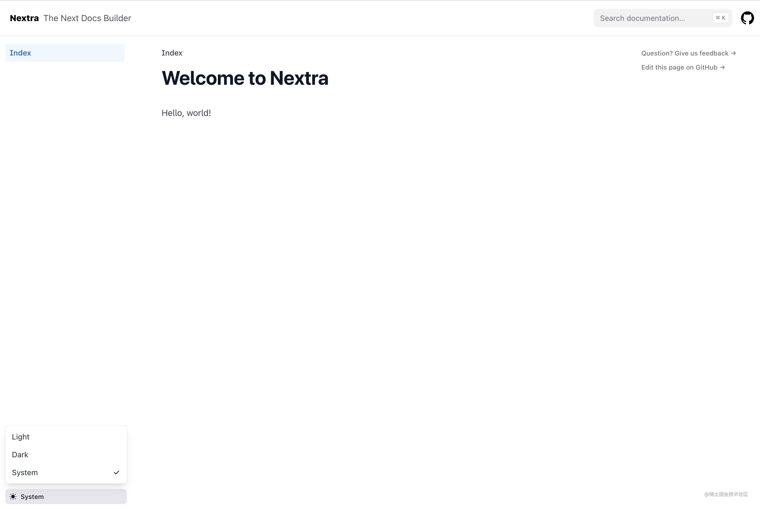Open the GitHub repository icon
760x509 pixels.
pyautogui.click(x=747, y=18)
